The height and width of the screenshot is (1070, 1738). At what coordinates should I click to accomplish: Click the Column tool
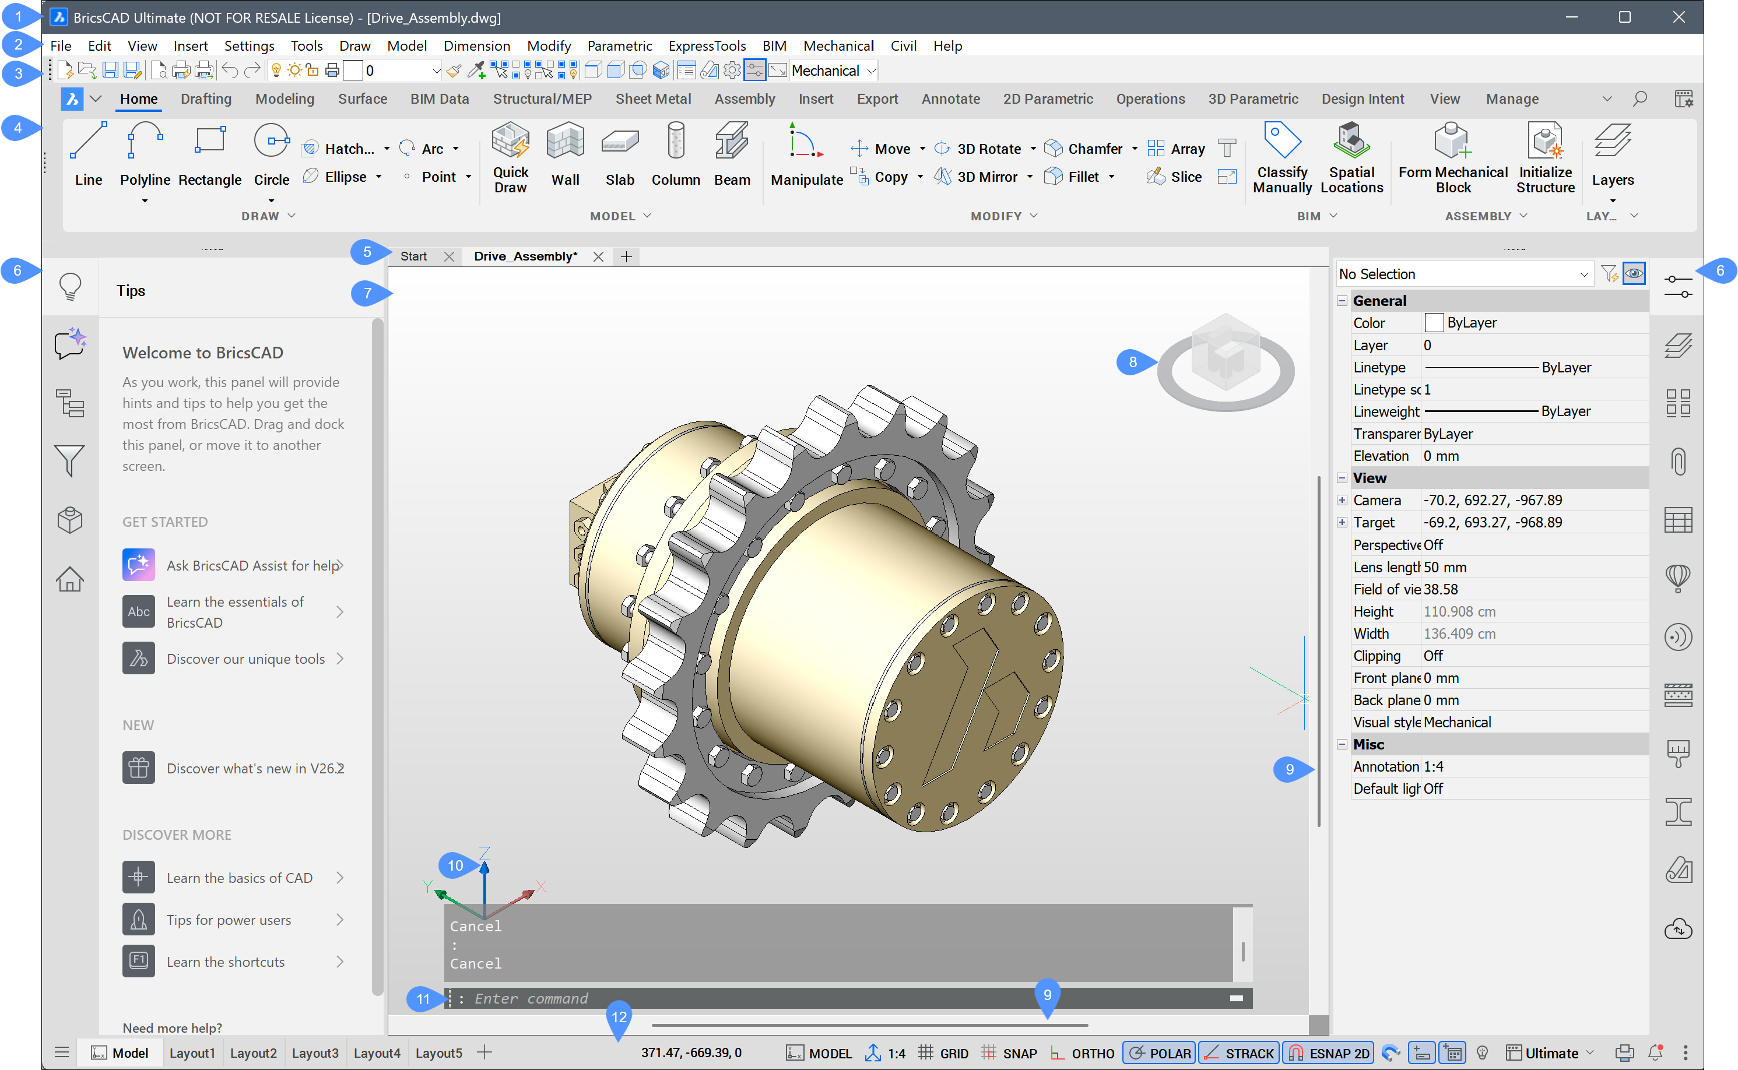point(675,154)
